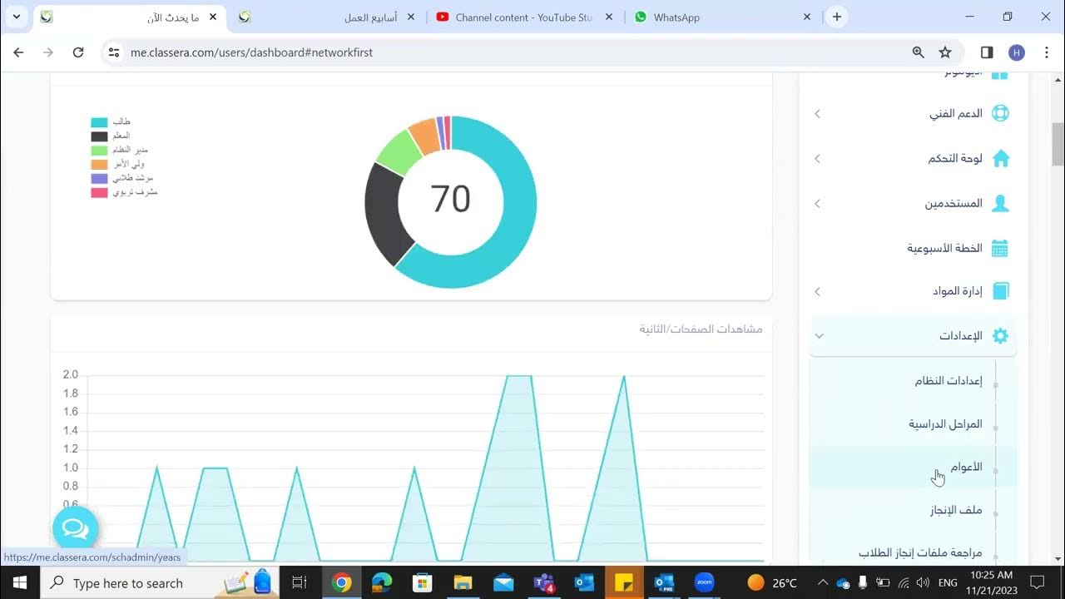
Task: Open the Mail app from the taskbar
Action: pos(503,582)
